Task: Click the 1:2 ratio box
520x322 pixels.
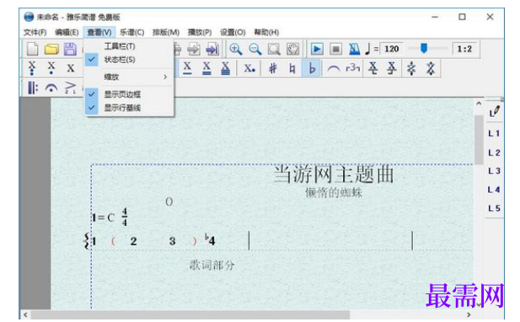Action: 464,49
